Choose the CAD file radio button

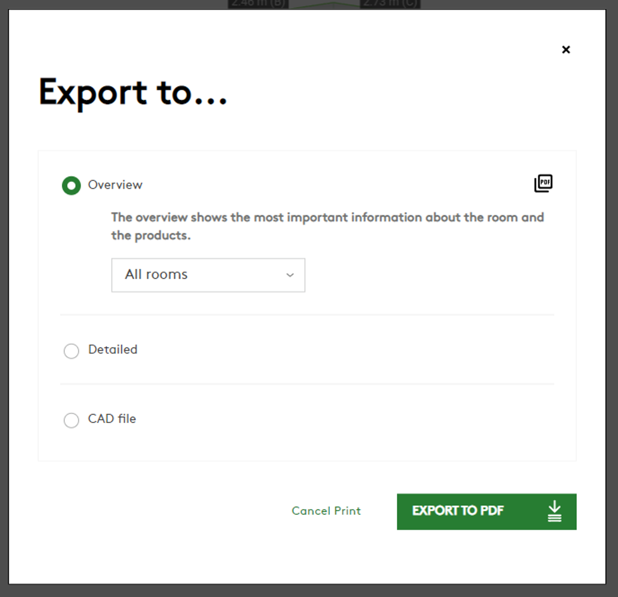(71, 420)
